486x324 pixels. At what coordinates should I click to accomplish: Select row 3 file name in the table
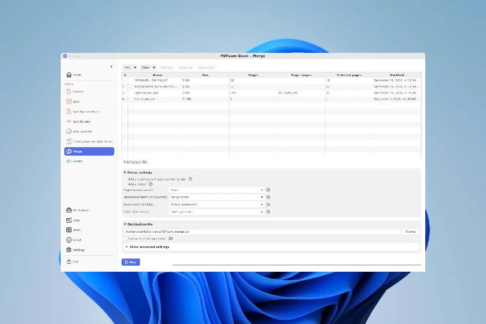click(x=146, y=93)
